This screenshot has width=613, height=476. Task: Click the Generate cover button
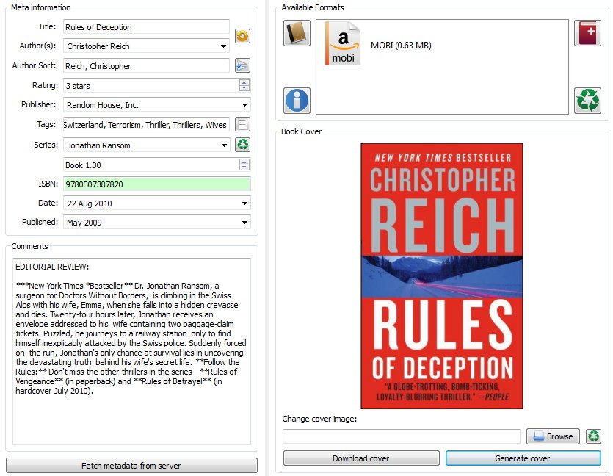click(523, 458)
